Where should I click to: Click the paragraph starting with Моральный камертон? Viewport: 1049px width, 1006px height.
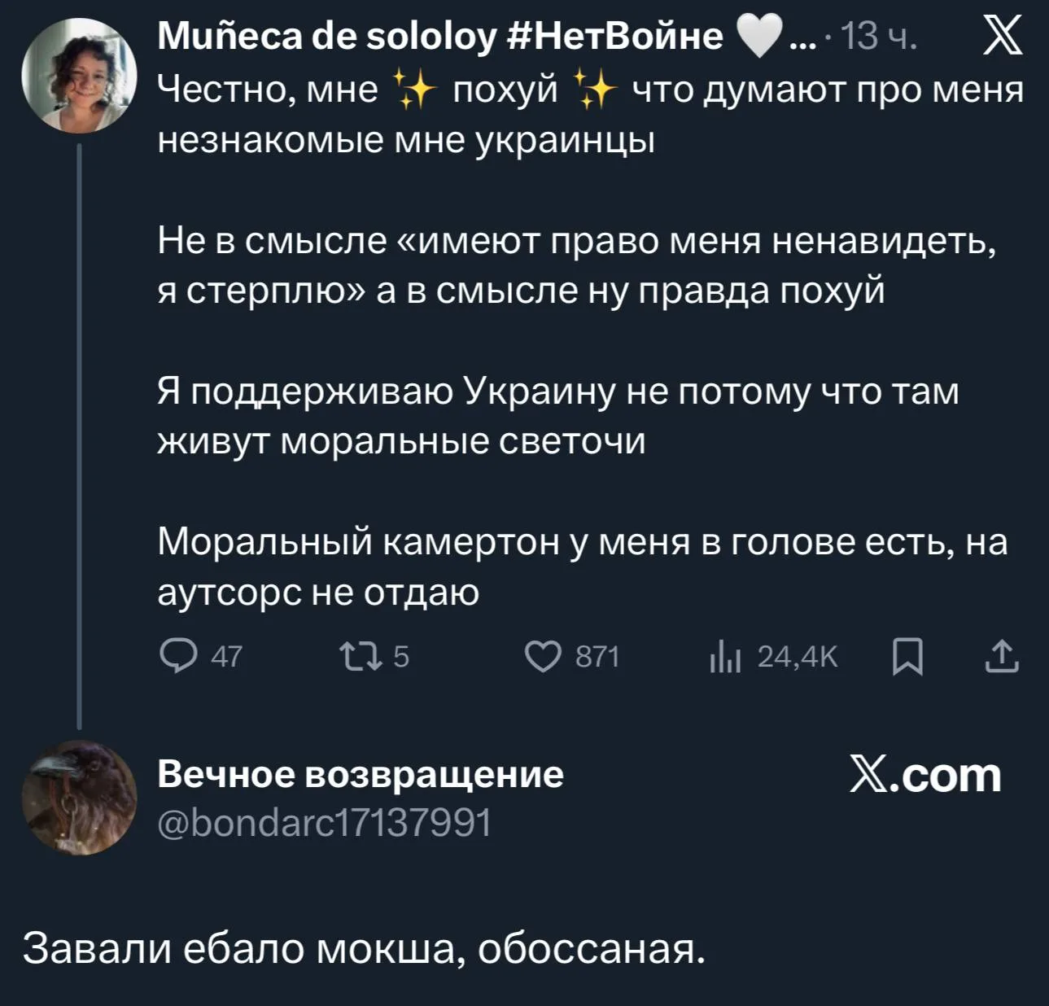pos(582,566)
